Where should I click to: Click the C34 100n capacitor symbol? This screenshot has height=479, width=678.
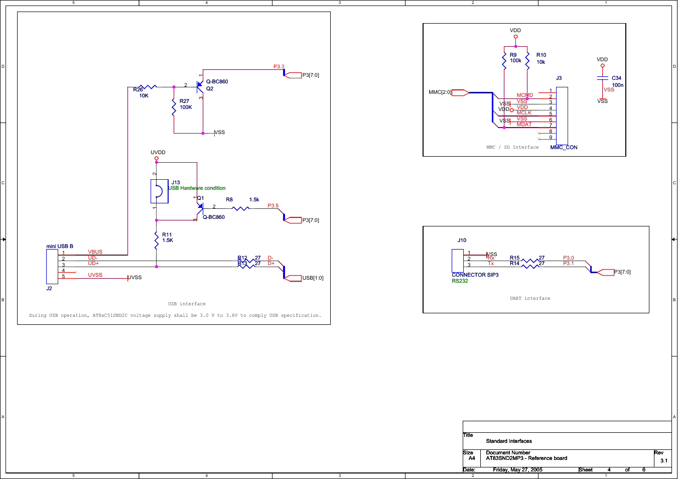[602, 78]
